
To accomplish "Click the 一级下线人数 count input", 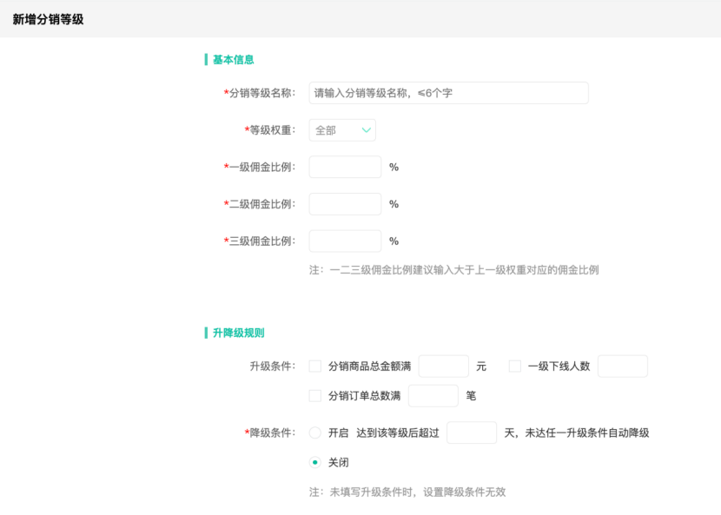I will [623, 366].
